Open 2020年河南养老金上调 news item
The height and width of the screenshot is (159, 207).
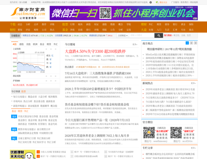(170, 89)
